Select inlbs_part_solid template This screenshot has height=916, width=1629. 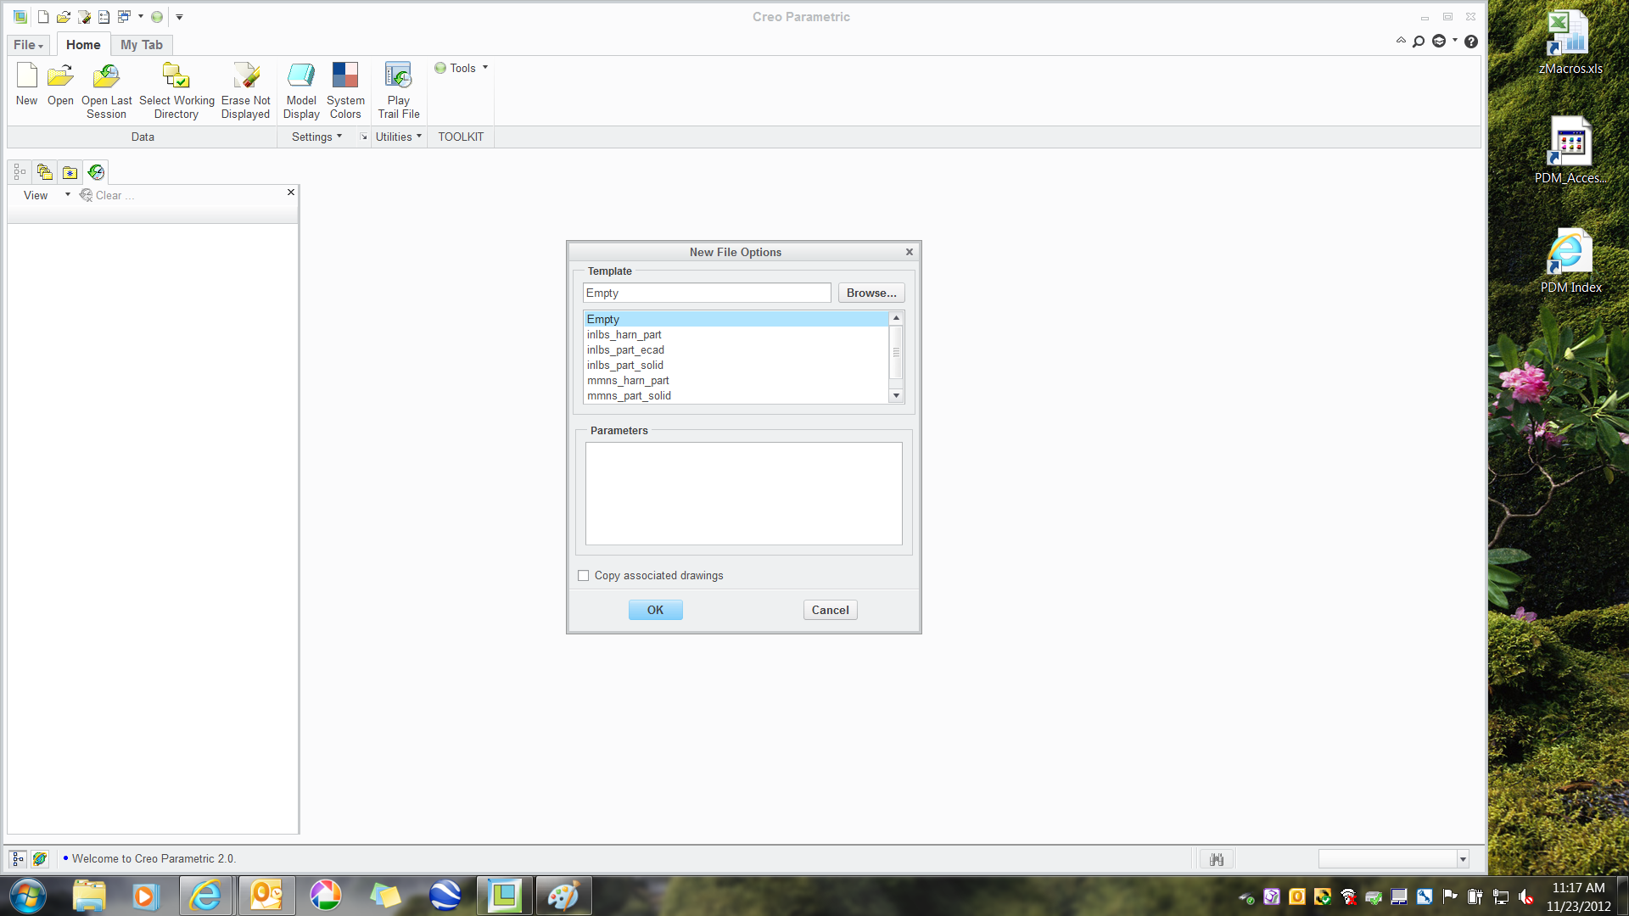(x=736, y=365)
